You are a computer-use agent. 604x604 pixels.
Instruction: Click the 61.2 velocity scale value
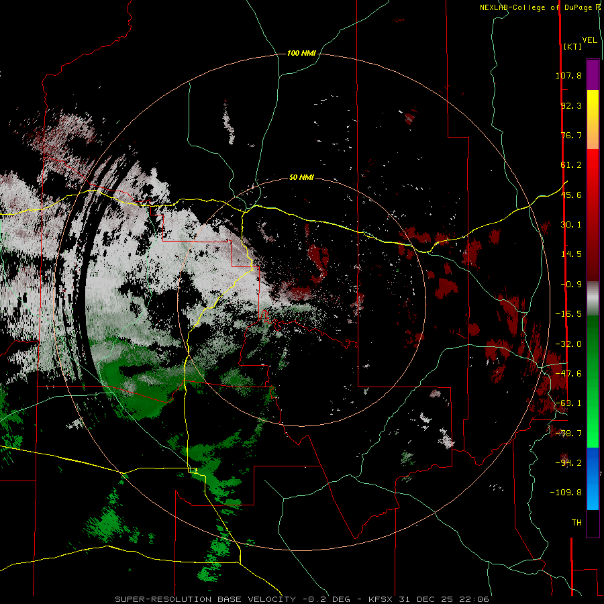(x=571, y=165)
